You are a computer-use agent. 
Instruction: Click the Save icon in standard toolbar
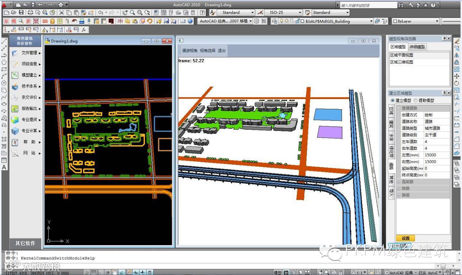pyautogui.click(x=21, y=12)
